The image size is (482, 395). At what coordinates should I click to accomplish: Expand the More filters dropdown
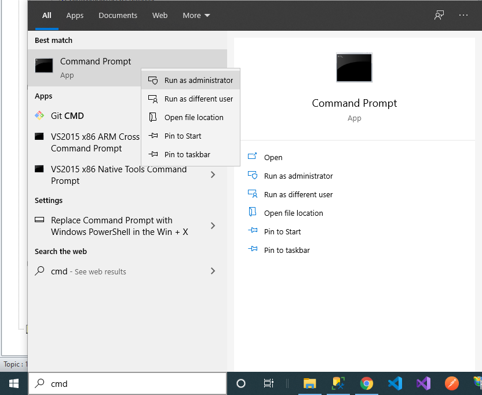point(196,16)
